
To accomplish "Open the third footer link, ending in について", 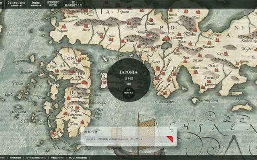I will pyautogui.click(x=57, y=158).
